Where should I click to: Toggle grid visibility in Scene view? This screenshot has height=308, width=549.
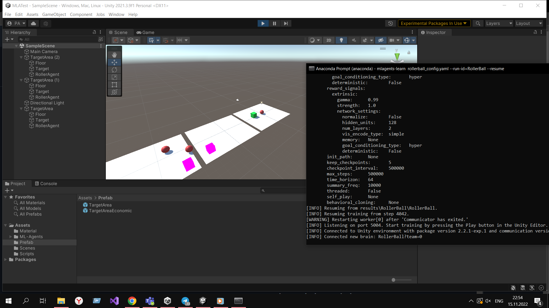pos(151,40)
